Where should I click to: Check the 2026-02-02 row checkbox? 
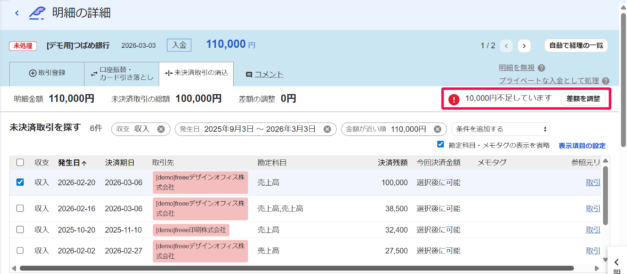pyautogui.click(x=20, y=250)
